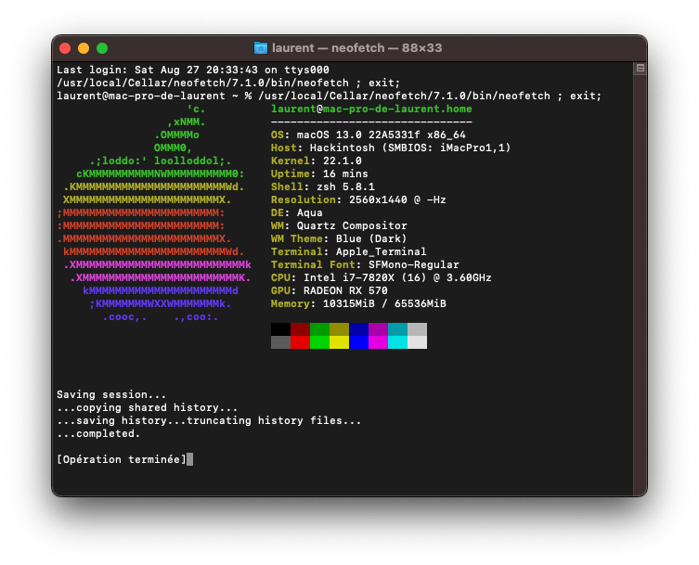The image size is (699, 565).
Task: Click the 'Uptime: 16 mins' line
Action: [x=319, y=173]
